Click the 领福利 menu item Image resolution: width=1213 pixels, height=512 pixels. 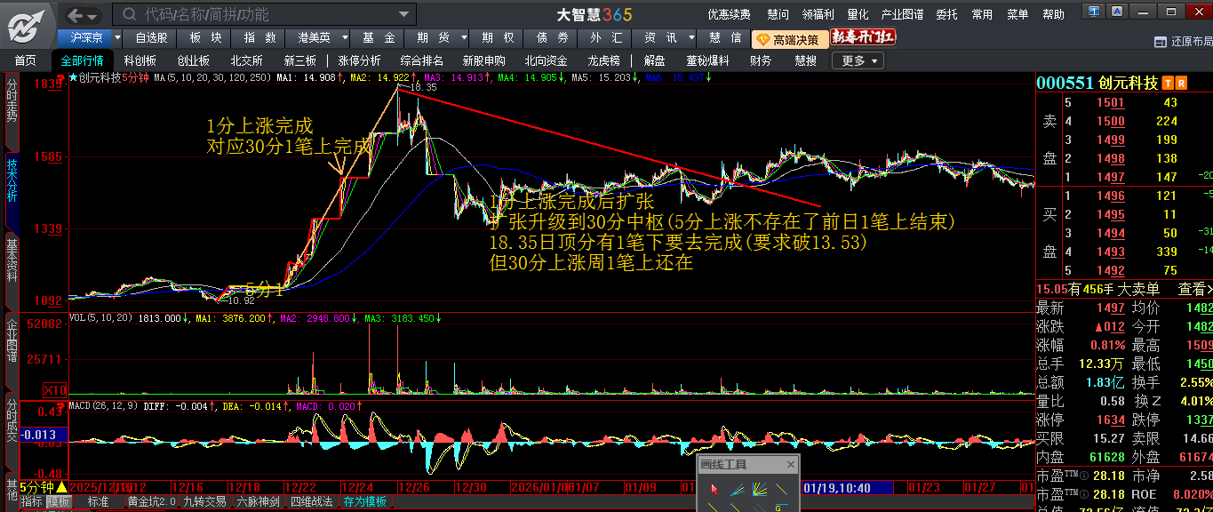(x=818, y=14)
